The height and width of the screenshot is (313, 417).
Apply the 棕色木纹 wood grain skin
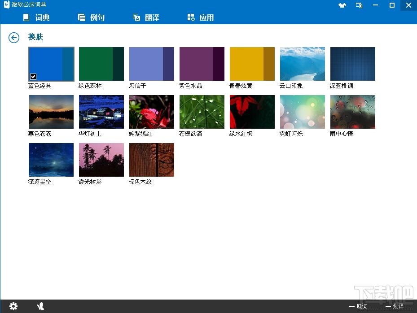coord(152,160)
